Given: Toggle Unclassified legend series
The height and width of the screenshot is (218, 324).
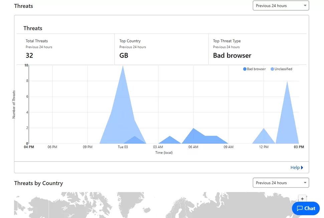Looking at the screenshot, I should tap(281, 69).
